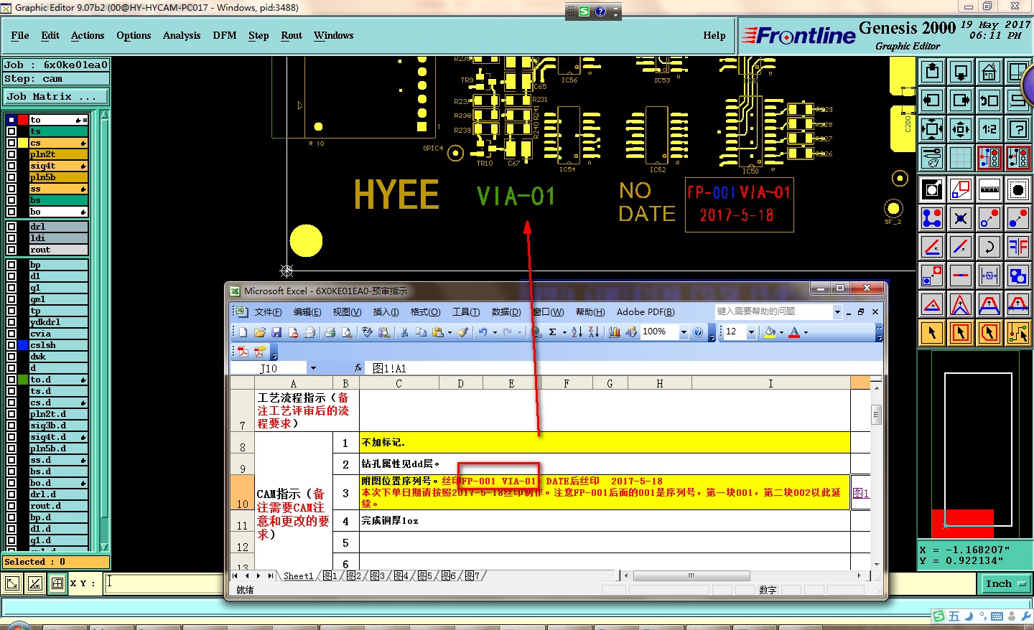
Task: Toggle the checkbox for layer bo.d
Action: coord(11,483)
